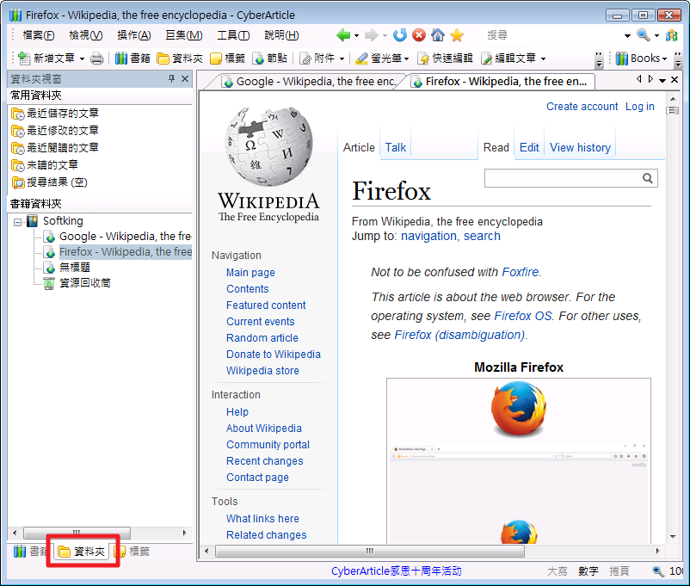690x586 pixels.
Task: Click the Wikipedia search input field
Action: (x=563, y=178)
